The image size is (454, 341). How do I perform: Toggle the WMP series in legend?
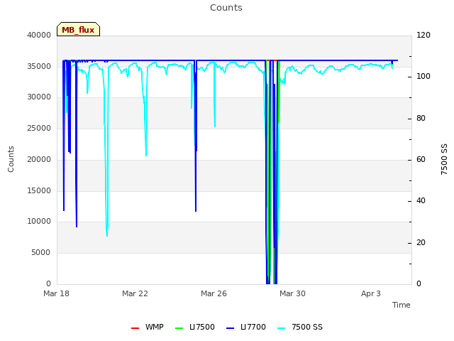click(148, 327)
